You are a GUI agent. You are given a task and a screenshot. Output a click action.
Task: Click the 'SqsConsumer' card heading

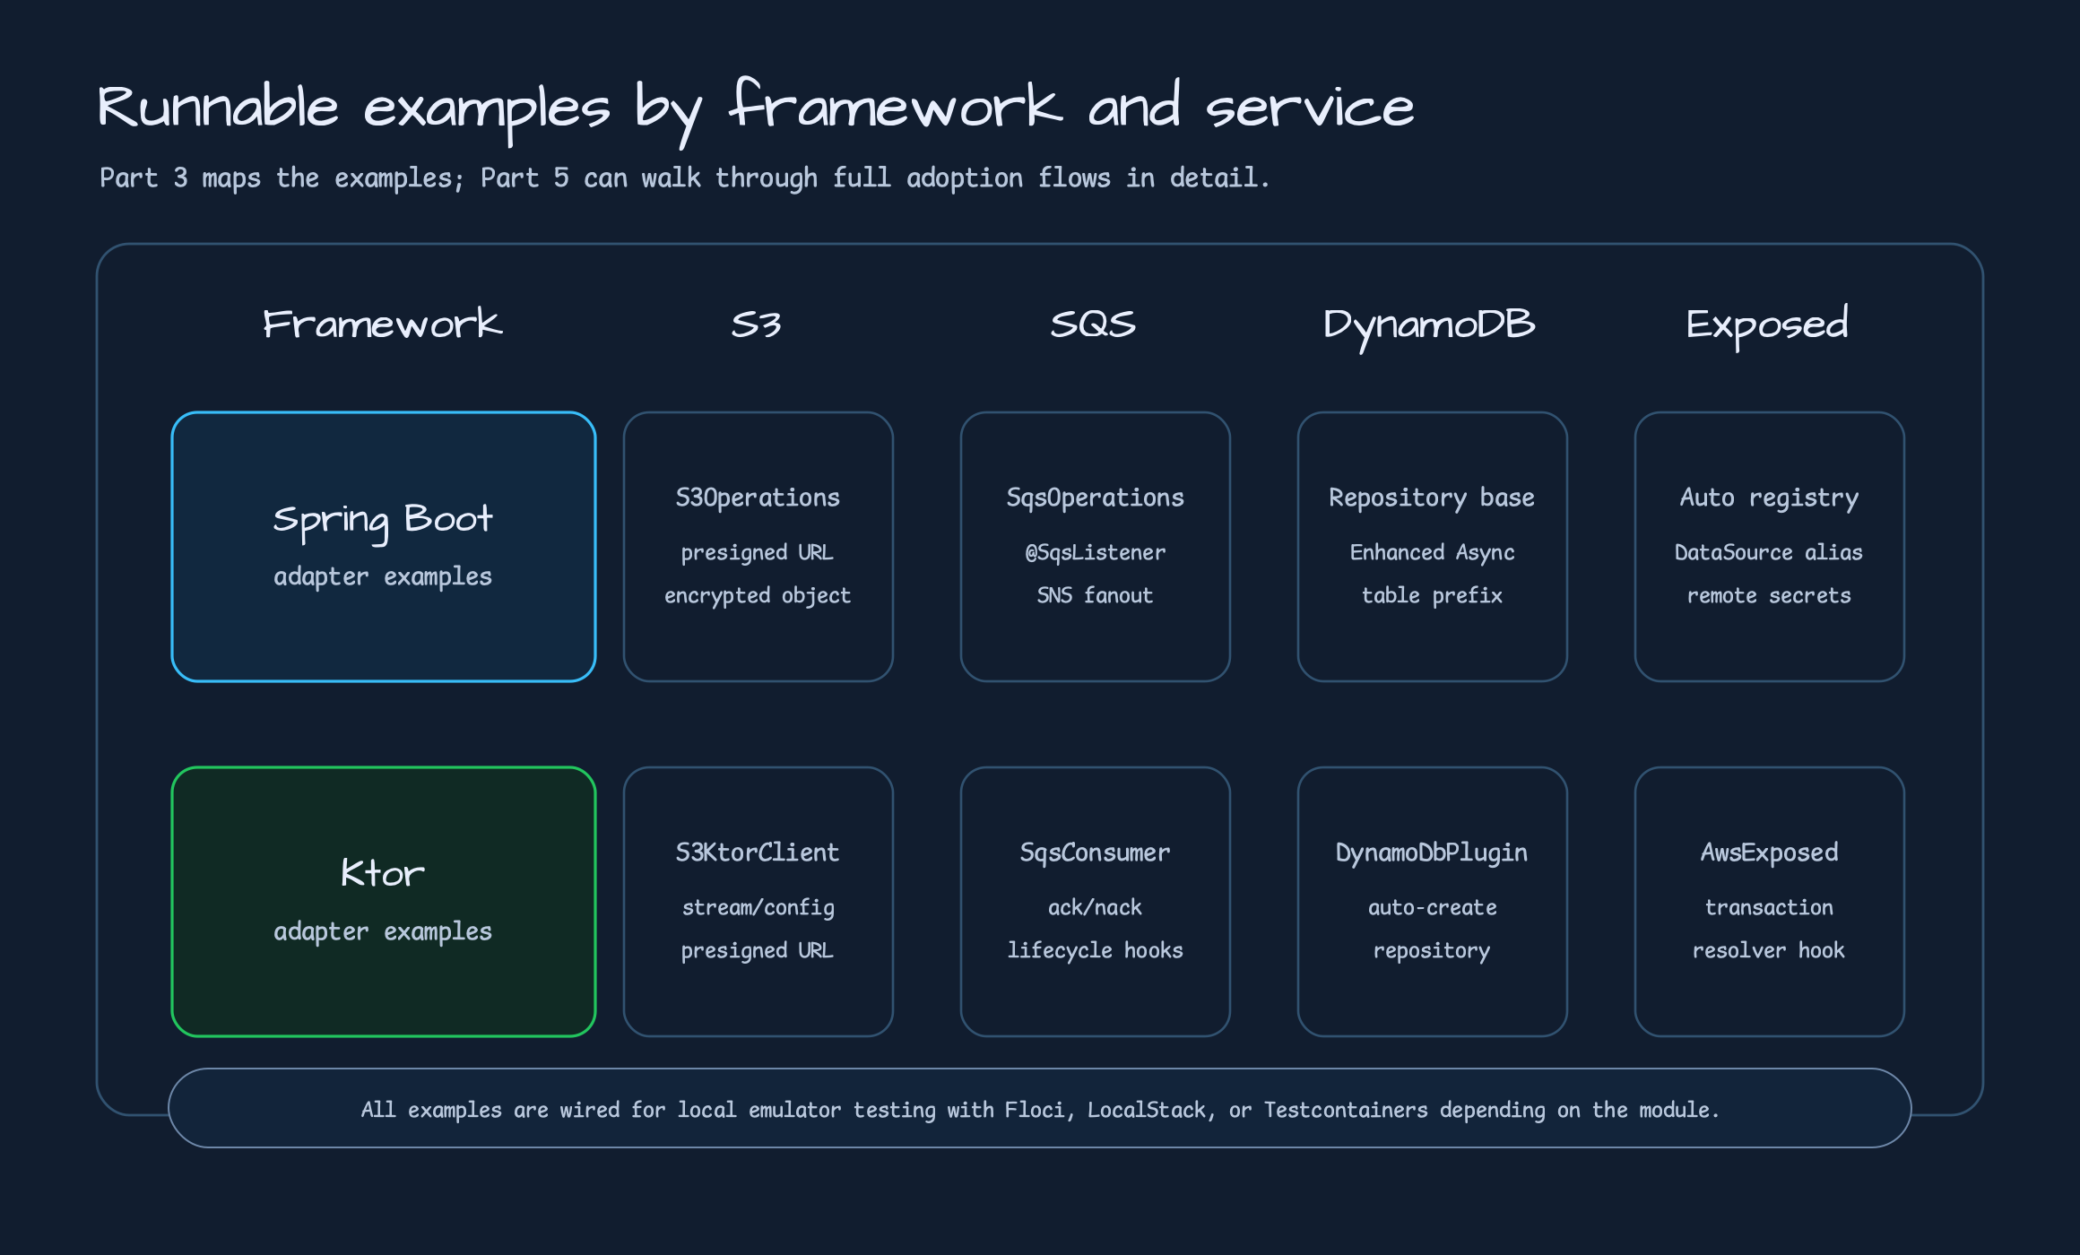[x=1095, y=853]
